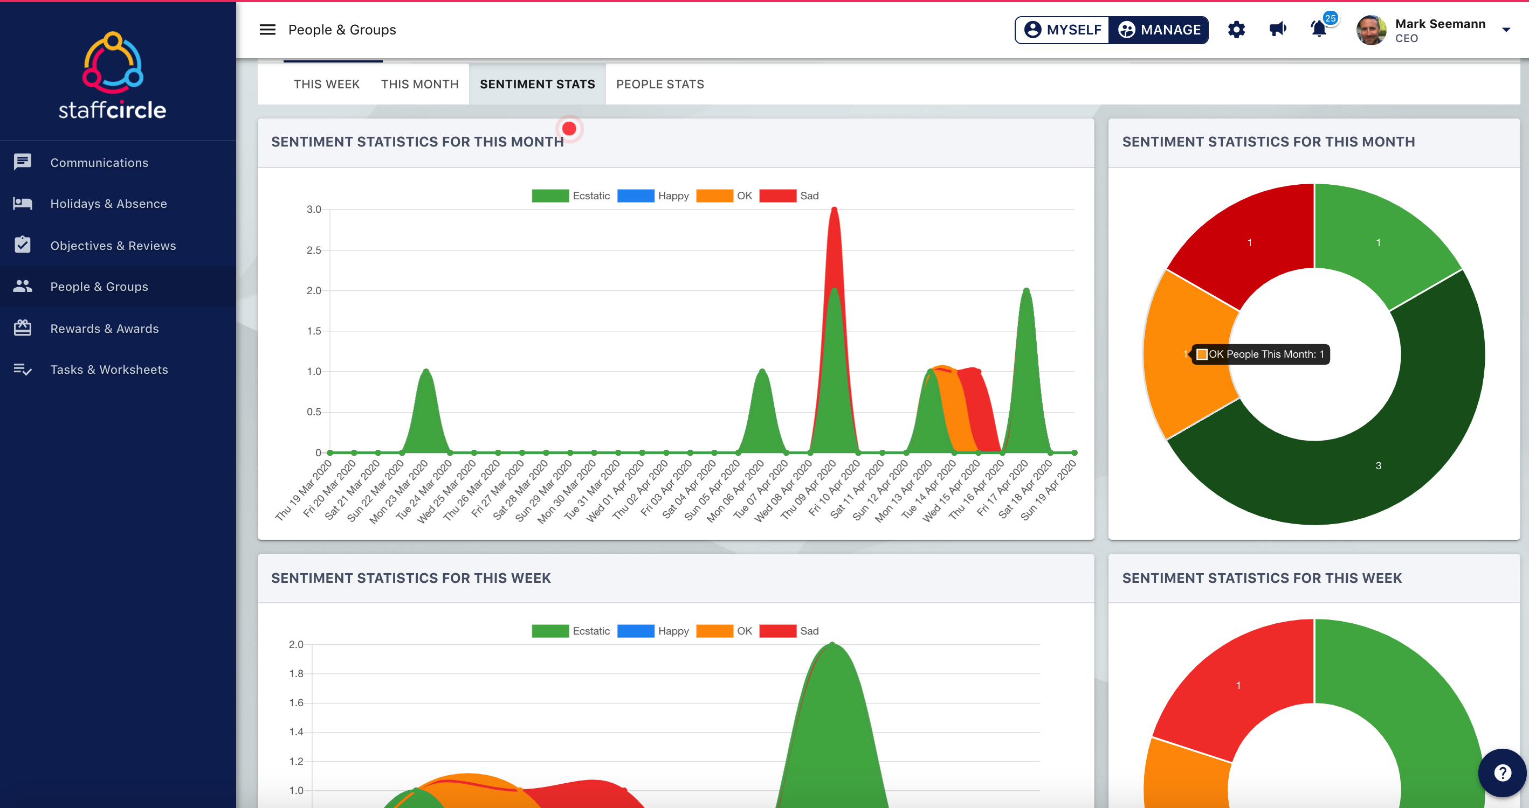Toggle Ecstatic series in weekly chart legend
1529x808 pixels.
(570, 631)
